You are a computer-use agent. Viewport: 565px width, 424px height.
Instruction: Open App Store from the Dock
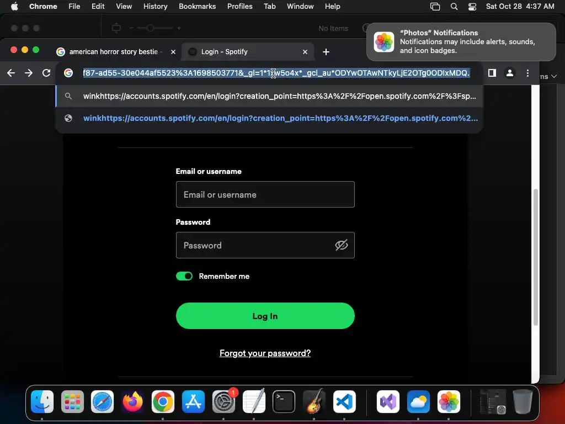[193, 402]
